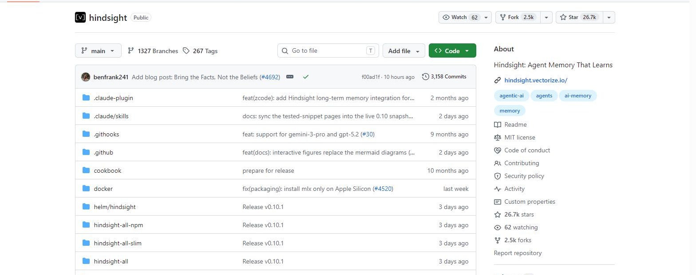Click the Custom properties icon
Viewport: 696px width, 275px height.
498,202
